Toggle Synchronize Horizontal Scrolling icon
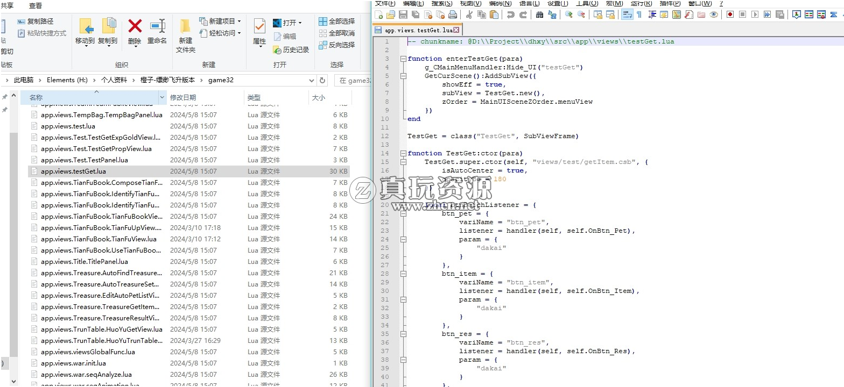The image size is (844, 387). pos(610,15)
